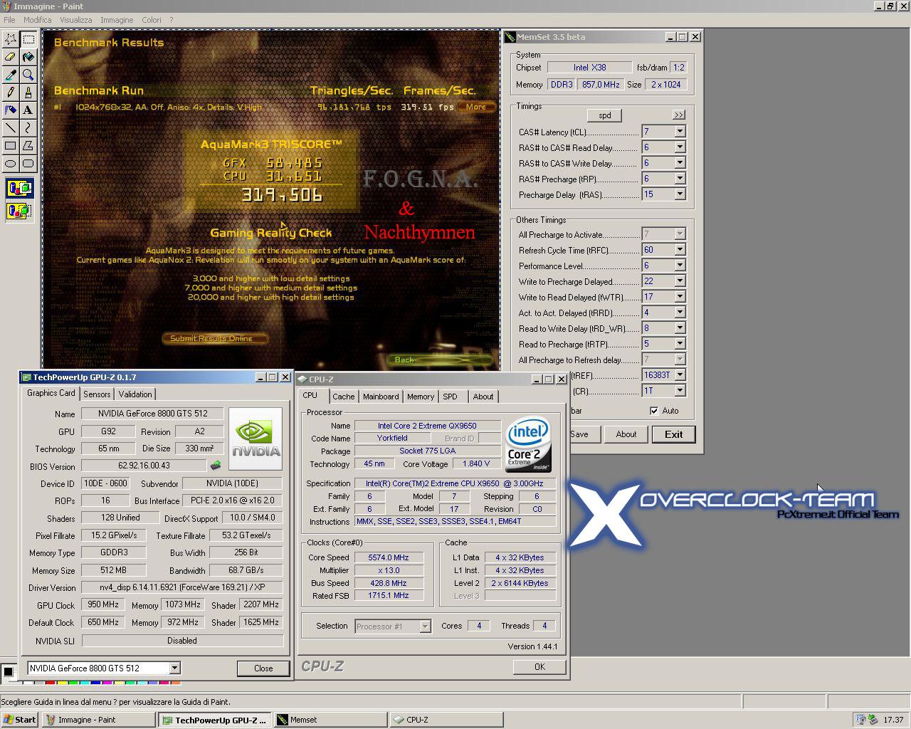Open the Colori menu in Paint

(x=152, y=20)
